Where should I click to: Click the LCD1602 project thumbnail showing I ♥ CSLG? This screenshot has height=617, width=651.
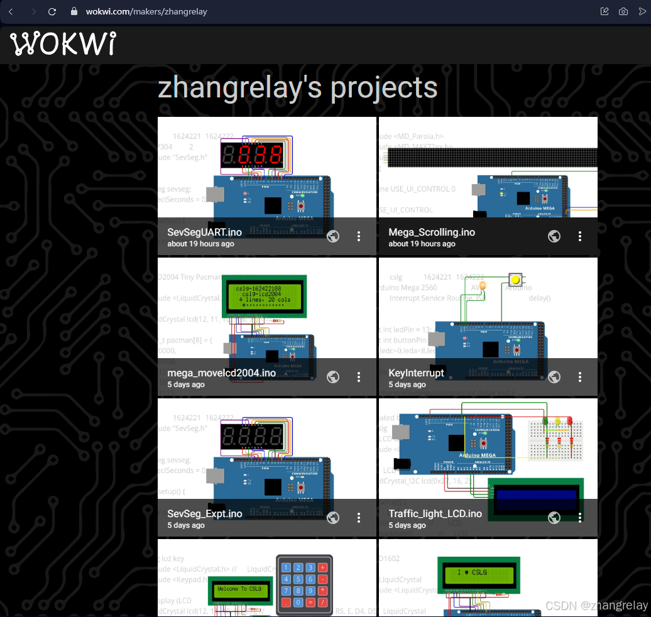click(488, 578)
